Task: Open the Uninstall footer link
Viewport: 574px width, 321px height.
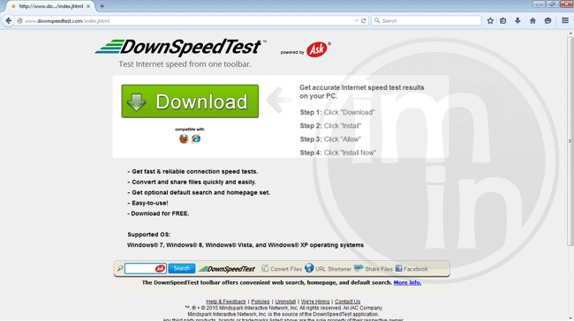Action: [x=285, y=302]
